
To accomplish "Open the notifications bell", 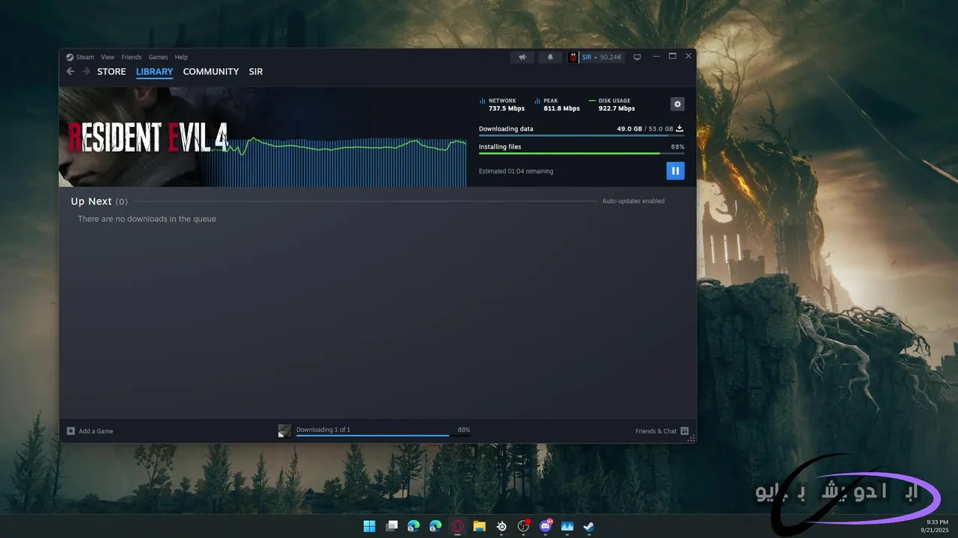I will tap(550, 57).
